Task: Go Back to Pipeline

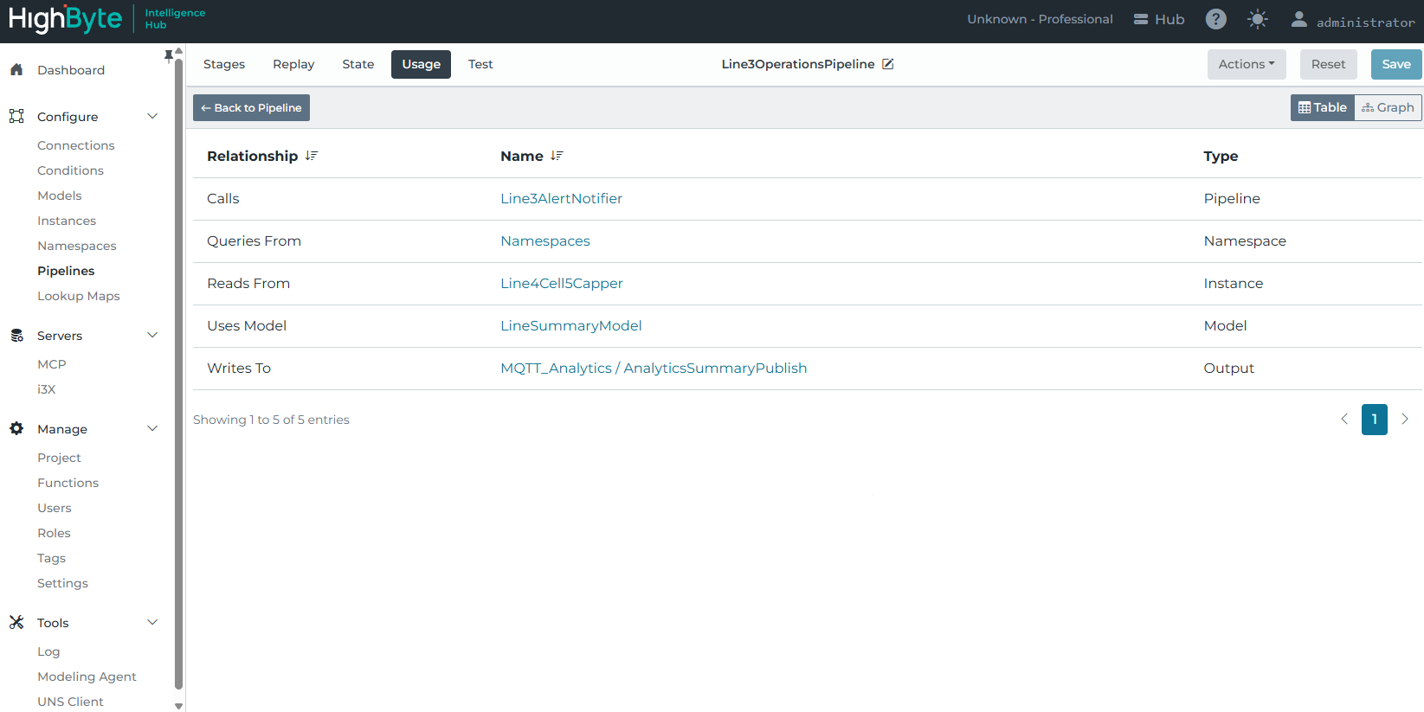Action: 251,107
